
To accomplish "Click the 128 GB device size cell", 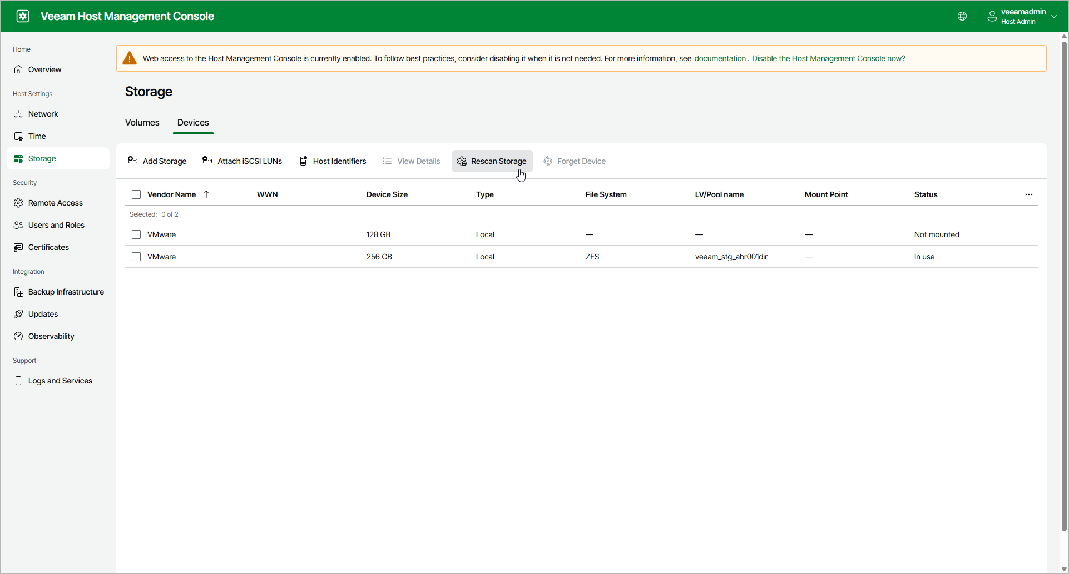I will (378, 234).
